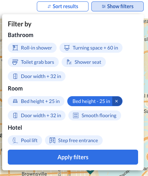Enable the Smooth flooring filter chip
This screenshot has width=148, height=176.
click(x=95, y=115)
